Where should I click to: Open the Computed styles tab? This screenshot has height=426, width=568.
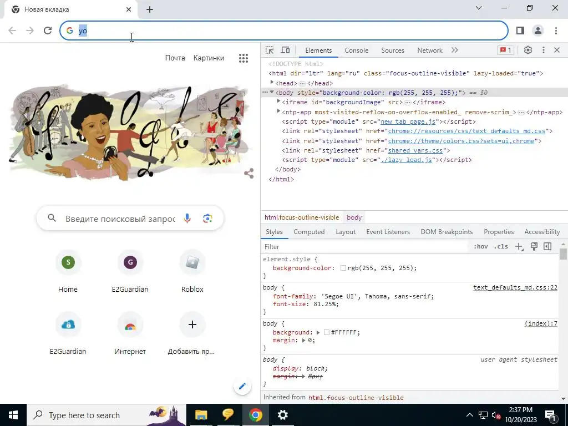tap(309, 232)
